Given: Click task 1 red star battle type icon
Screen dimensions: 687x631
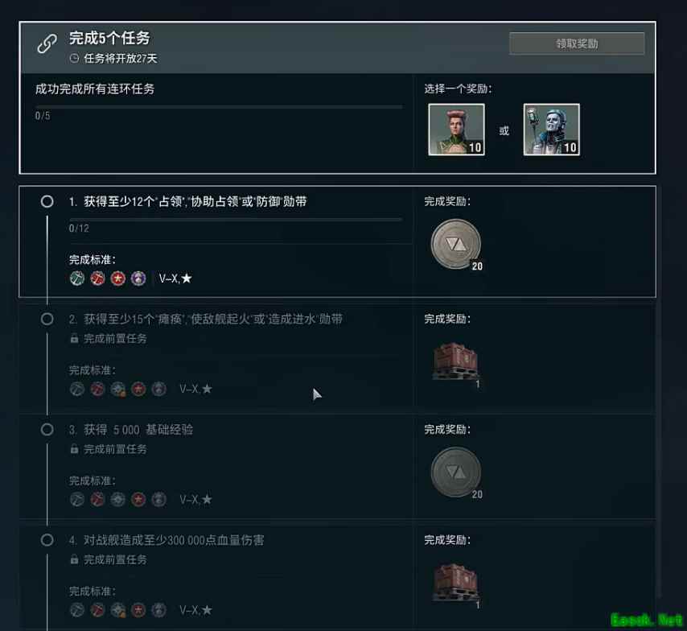Looking at the screenshot, I should coord(118,278).
